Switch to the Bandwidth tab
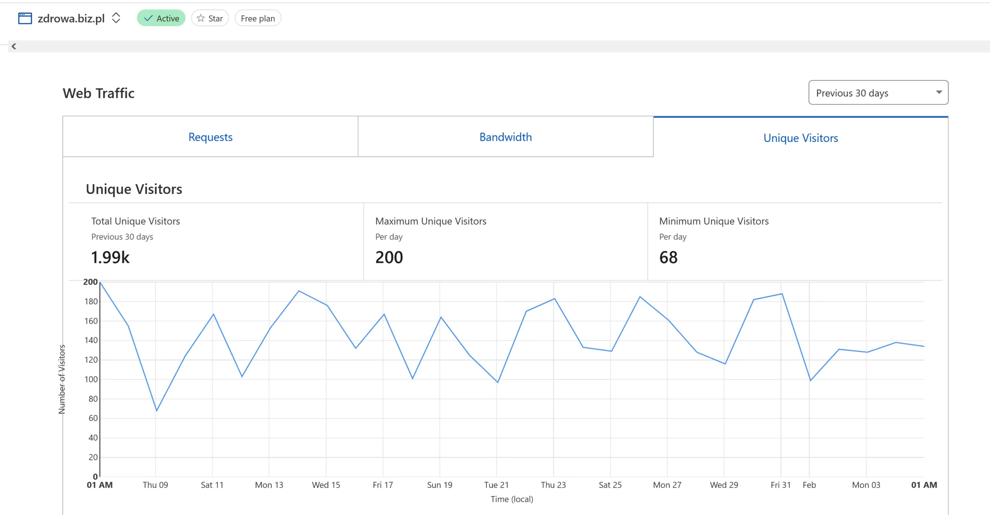 pos(505,137)
